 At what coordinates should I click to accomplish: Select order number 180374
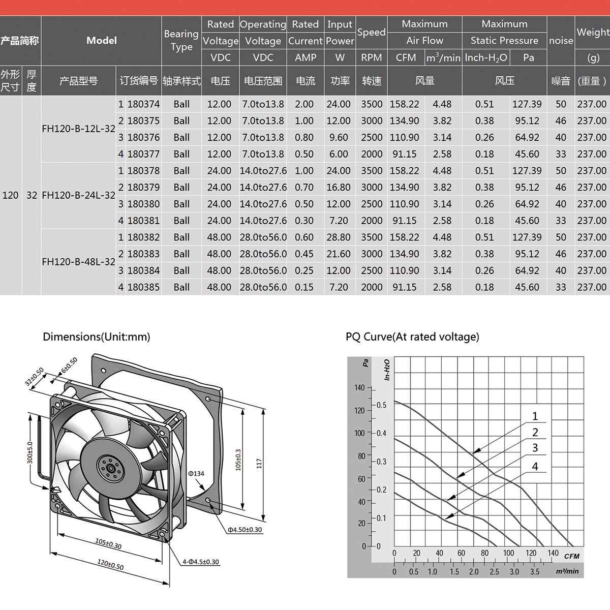(143, 104)
